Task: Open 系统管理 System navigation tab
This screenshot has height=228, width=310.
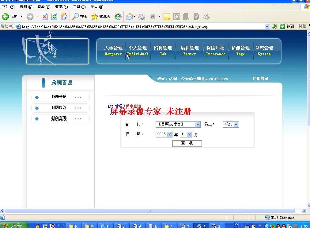Action: [264, 50]
